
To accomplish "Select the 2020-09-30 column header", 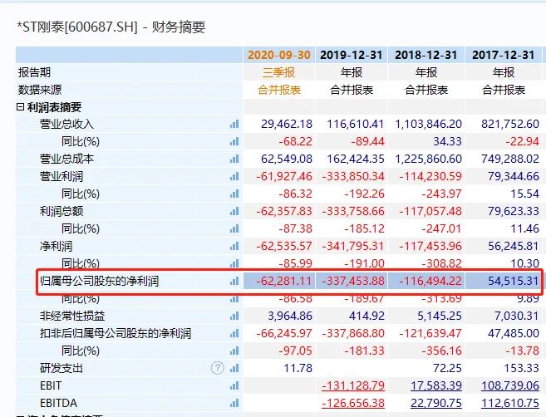I will click(279, 55).
